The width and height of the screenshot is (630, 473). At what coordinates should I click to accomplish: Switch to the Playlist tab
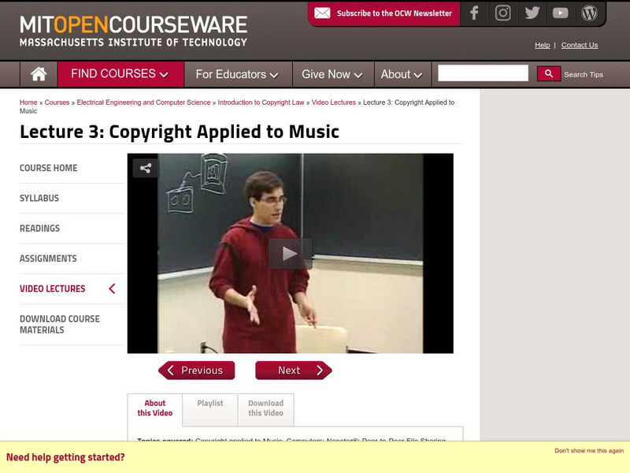(210, 408)
